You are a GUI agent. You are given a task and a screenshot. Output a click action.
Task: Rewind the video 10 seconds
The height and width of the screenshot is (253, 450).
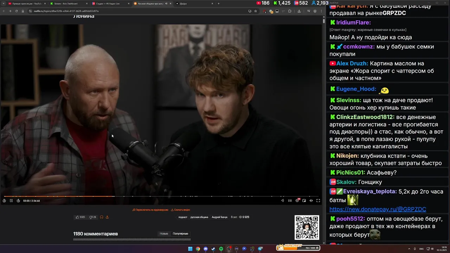click(4, 201)
